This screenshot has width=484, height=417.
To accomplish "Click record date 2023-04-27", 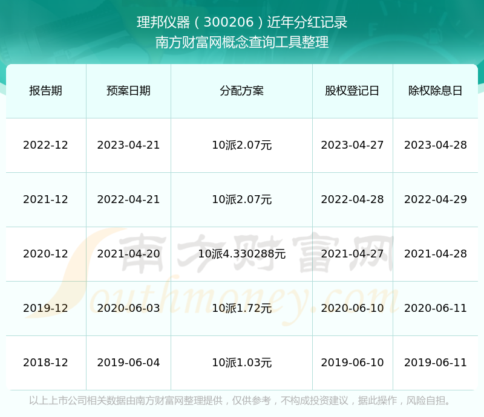I will 352,145.
